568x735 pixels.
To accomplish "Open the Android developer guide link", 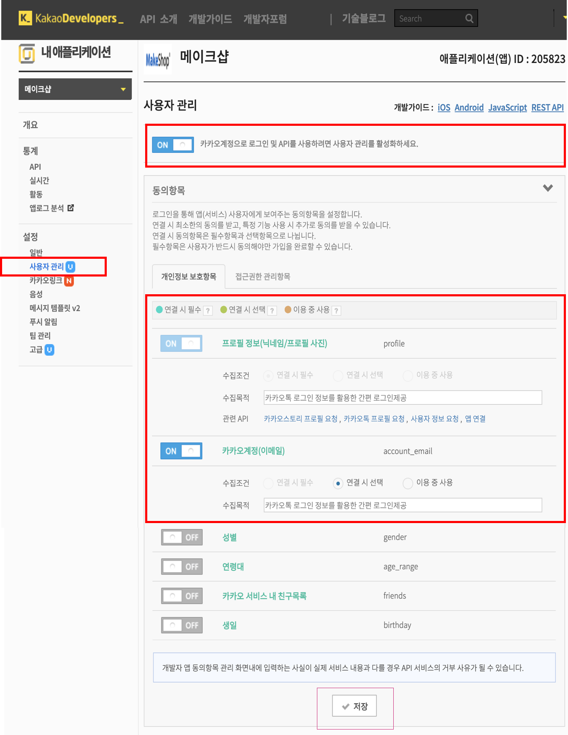I will pyautogui.click(x=469, y=108).
